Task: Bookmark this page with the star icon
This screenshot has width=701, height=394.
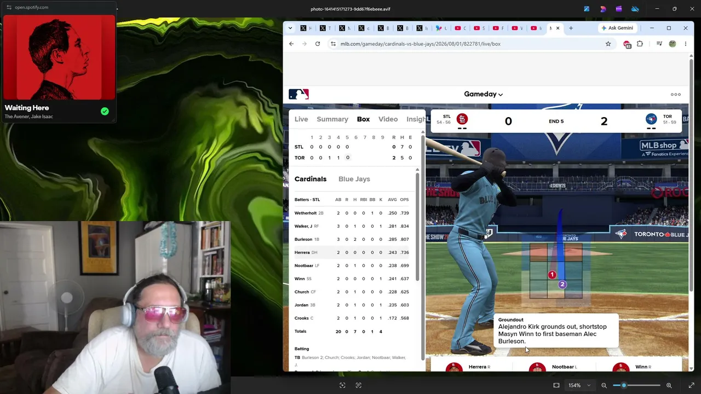Action: click(x=608, y=44)
